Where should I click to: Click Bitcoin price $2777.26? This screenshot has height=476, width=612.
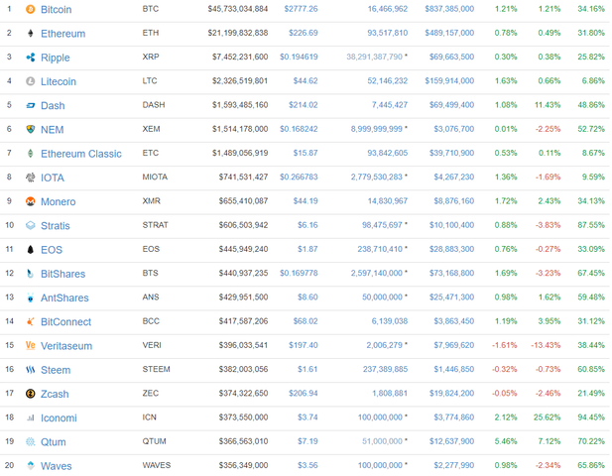(301, 9)
